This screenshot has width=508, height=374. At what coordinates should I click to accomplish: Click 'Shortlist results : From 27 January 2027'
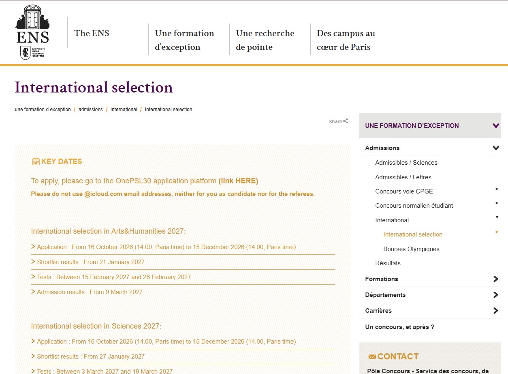pyautogui.click(x=91, y=357)
